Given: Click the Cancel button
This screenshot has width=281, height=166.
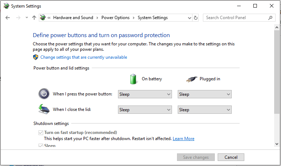Looking at the screenshot, I should pos(231,157).
